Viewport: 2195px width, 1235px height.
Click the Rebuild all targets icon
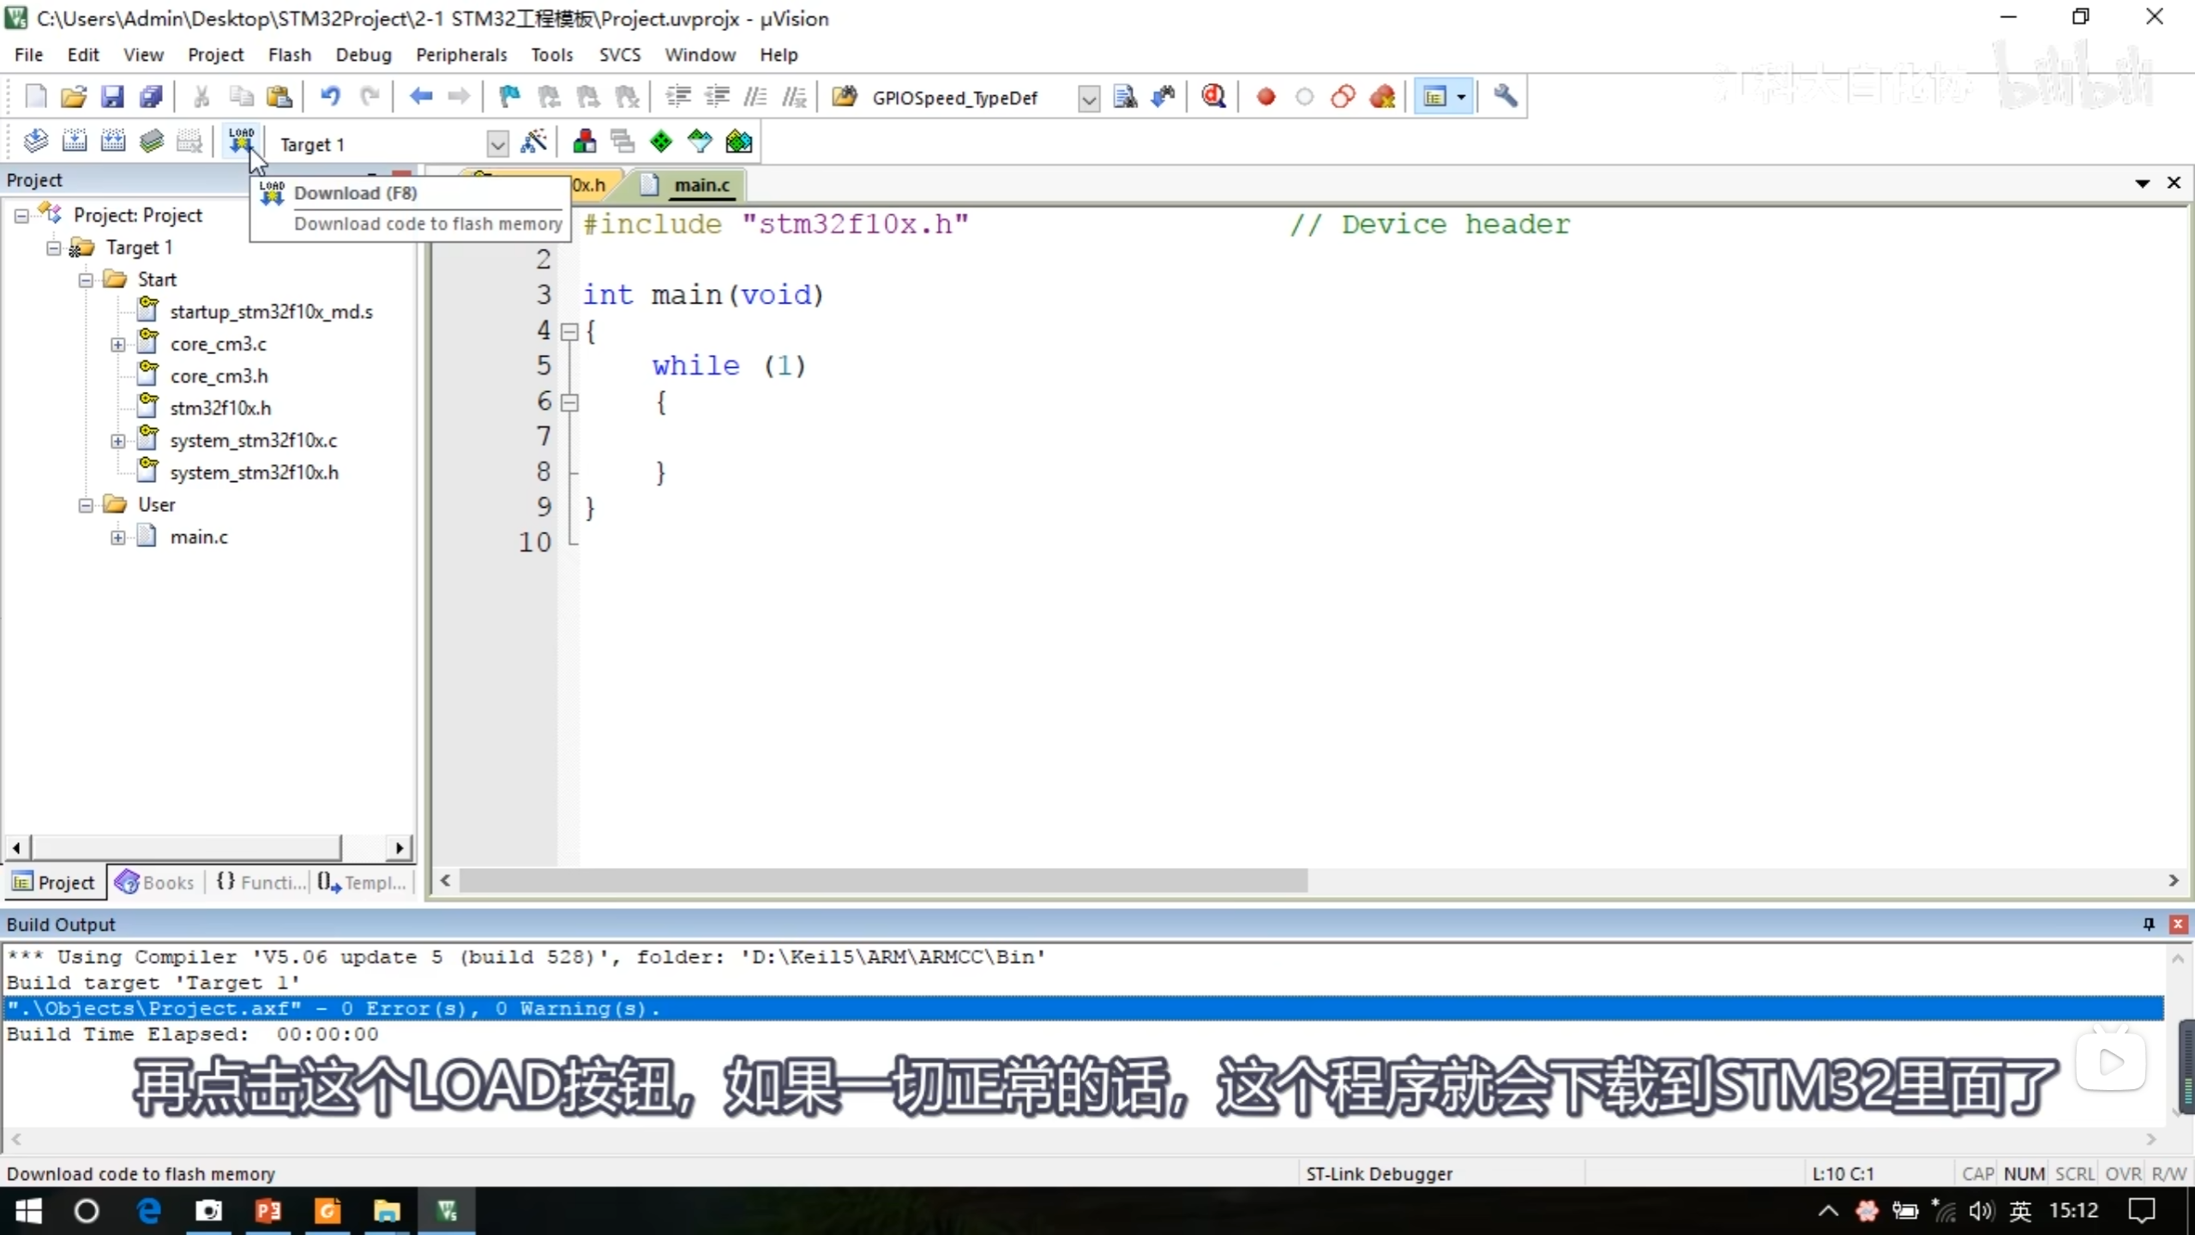coord(112,142)
